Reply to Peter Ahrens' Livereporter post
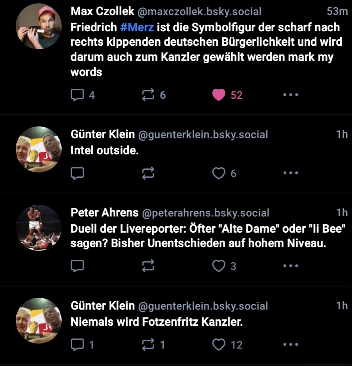The height and width of the screenshot is (366, 352). [77, 266]
